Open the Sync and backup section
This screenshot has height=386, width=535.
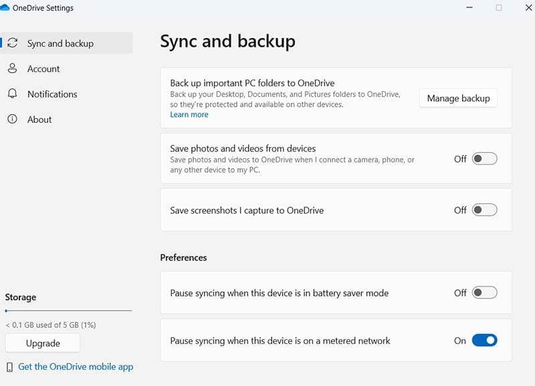[66, 43]
